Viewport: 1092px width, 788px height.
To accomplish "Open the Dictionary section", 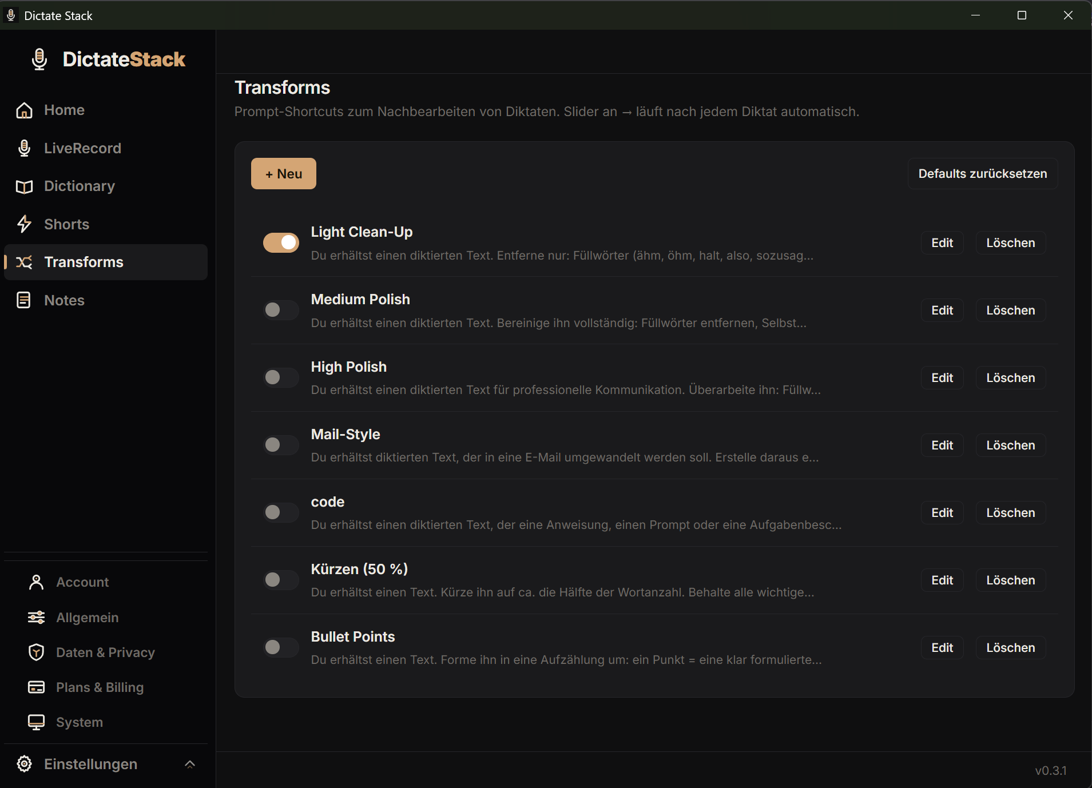I will click(x=106, y=186).
